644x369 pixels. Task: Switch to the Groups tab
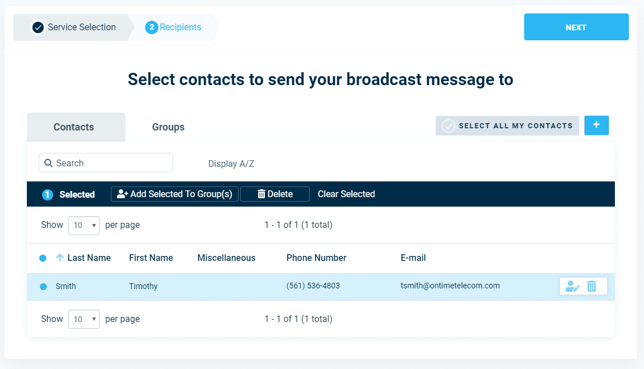point(169,127)
